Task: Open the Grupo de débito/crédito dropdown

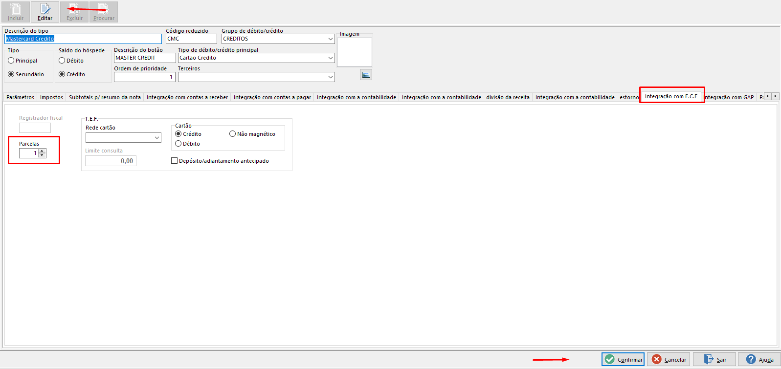Action: pos(331,39)
